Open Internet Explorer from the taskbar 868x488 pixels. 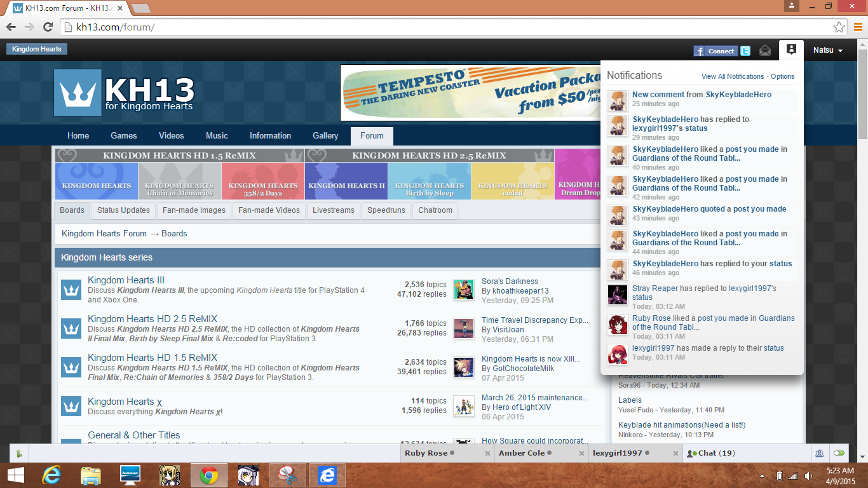click(51, 475)
